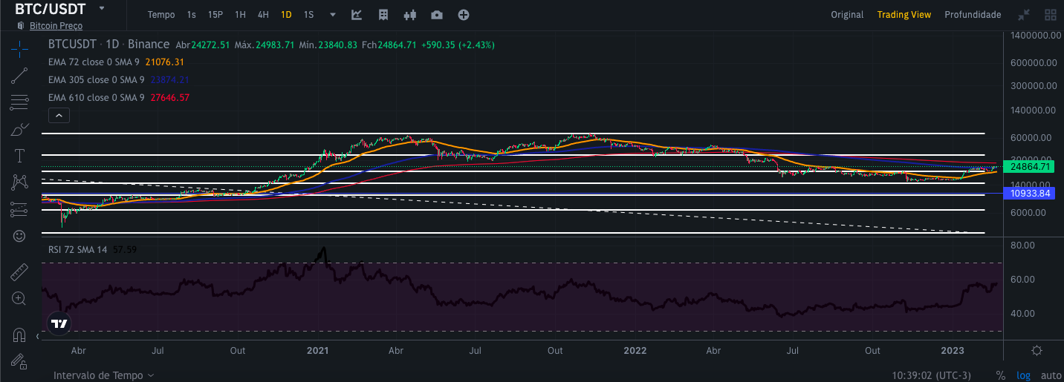The height and width of the screenshot is (382, 1064).
Task: Click the clock 10:39:02 (UTC-3) timezone
Action: click(931, 375)
